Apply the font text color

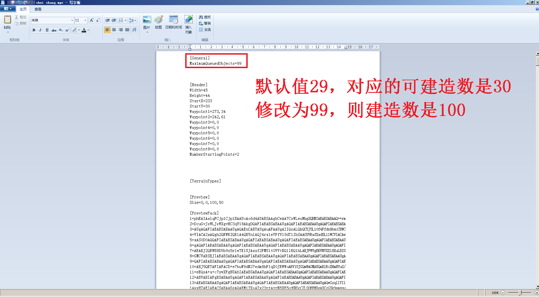tap(84, 30)
